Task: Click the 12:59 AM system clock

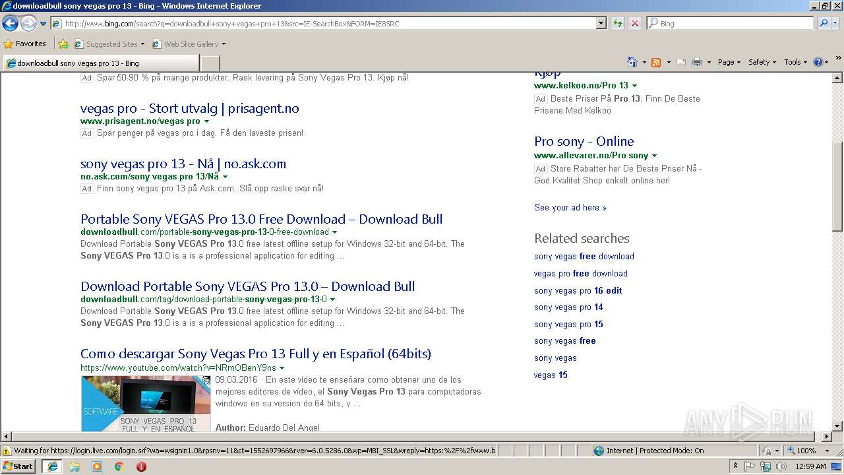Action: coord(810,466)
